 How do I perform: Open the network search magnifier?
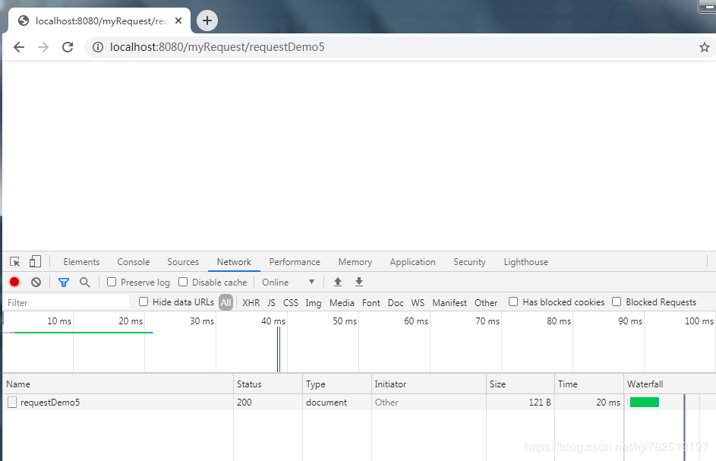point(85,283)
